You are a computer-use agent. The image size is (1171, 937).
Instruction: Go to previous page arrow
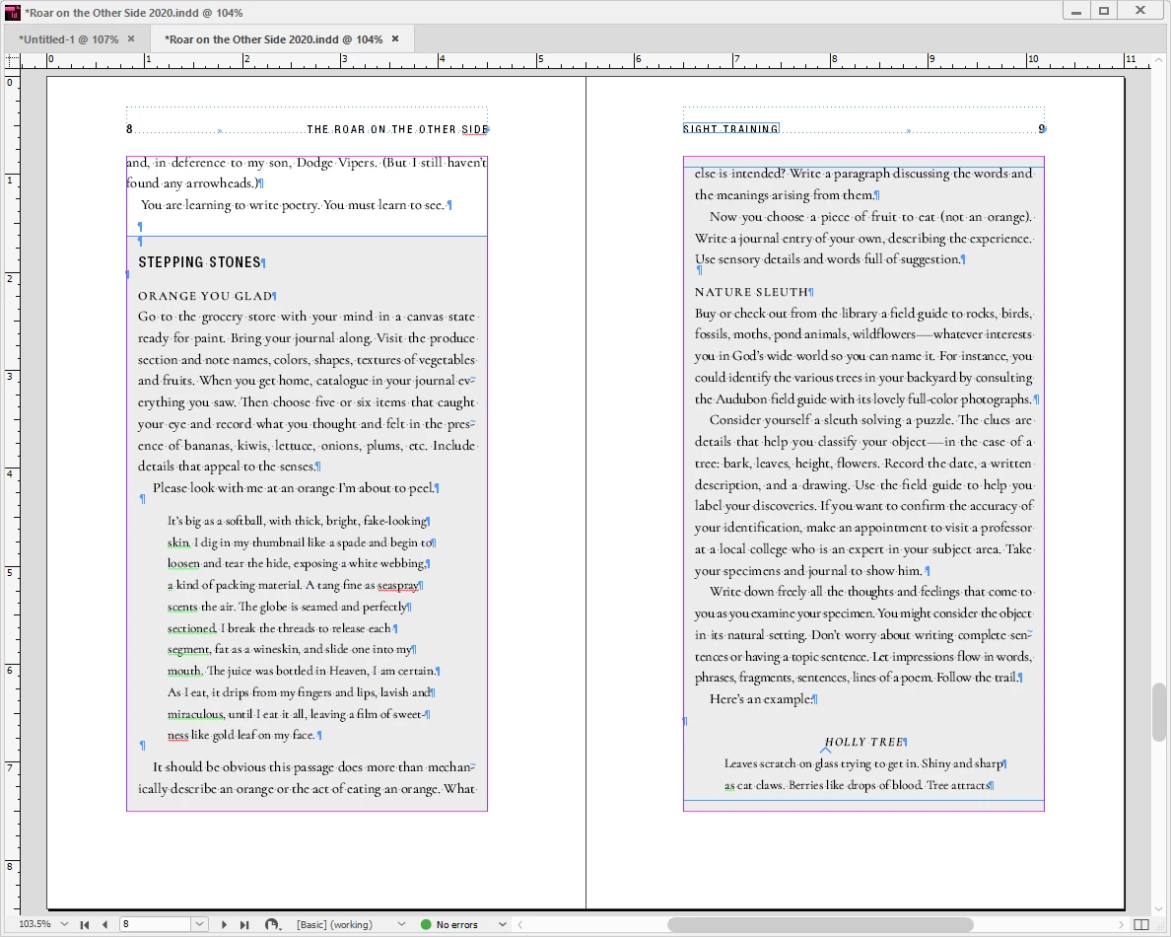104,924
